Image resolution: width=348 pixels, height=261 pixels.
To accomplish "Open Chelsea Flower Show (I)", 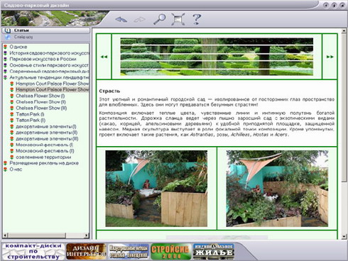I will [x=40, y=96].
